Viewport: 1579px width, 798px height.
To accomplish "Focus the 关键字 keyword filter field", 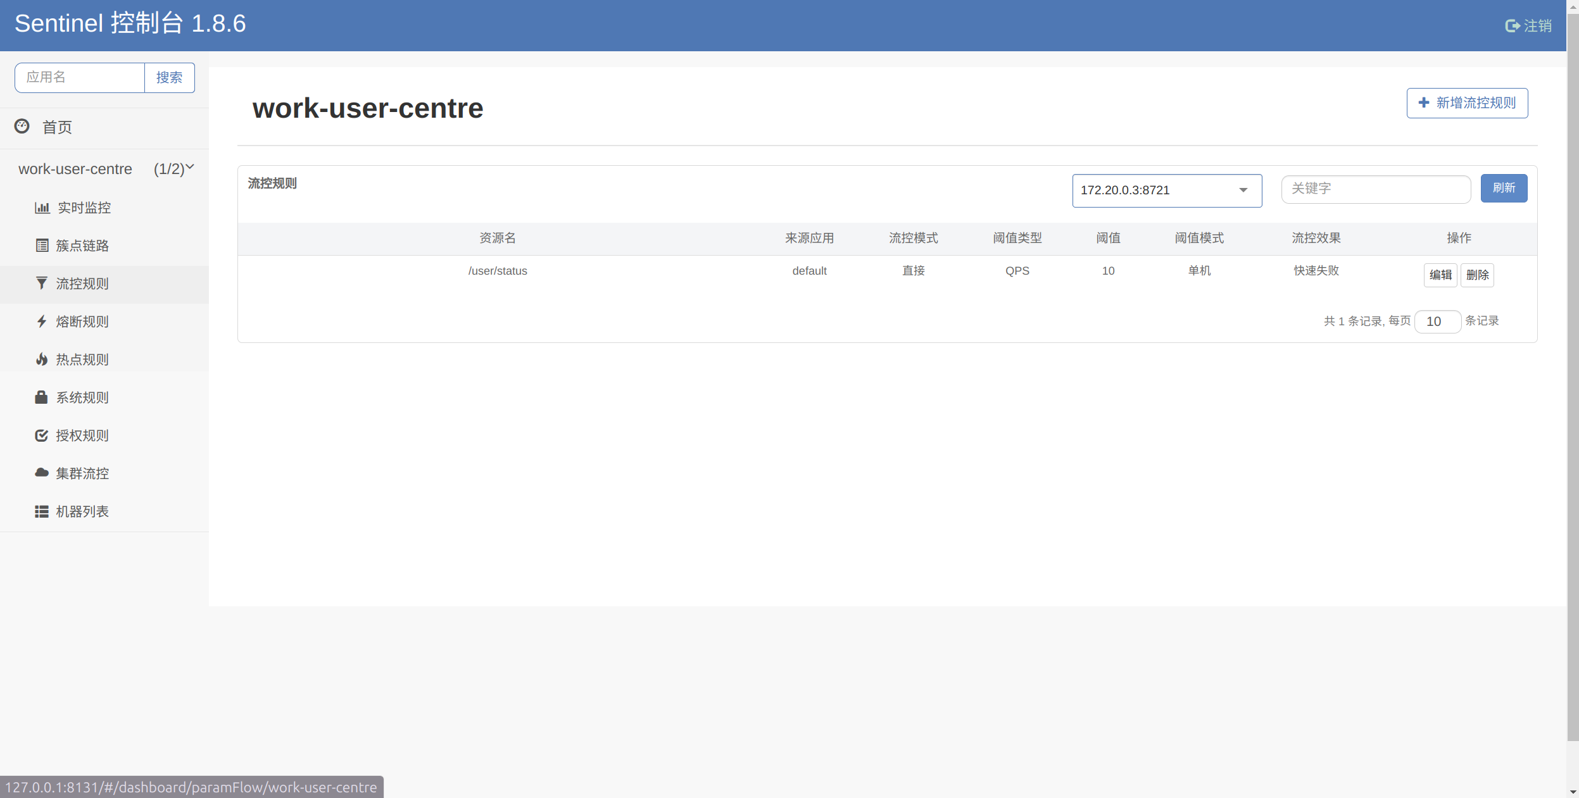I will 1375,189.
